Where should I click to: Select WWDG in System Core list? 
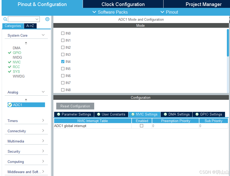19,76
